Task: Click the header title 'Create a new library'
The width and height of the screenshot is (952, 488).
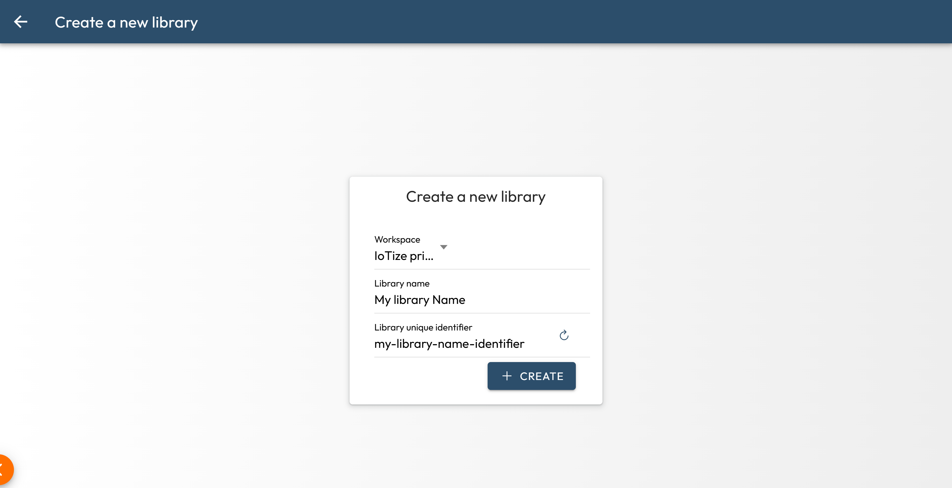Action: point(126,22)
